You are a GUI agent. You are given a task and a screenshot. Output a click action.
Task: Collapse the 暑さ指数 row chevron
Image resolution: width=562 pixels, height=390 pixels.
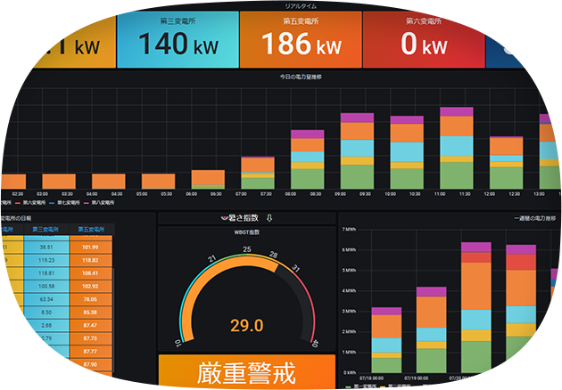(223, 218)
